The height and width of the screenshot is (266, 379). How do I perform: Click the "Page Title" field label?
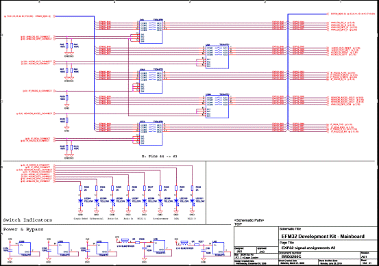[287, 243]
